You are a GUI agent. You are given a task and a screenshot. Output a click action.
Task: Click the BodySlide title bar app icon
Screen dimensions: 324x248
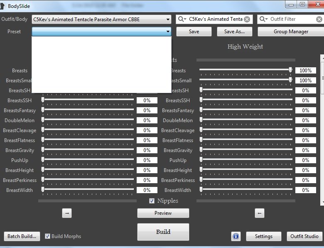click(2, 6)
